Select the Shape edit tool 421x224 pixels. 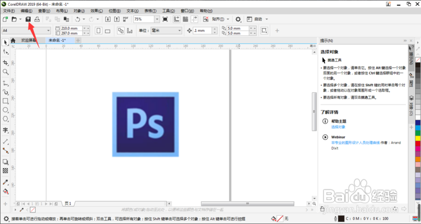(x=5, y=51)
